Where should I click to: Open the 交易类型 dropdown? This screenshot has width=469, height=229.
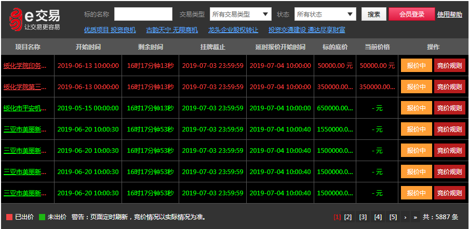pos(240,14)
